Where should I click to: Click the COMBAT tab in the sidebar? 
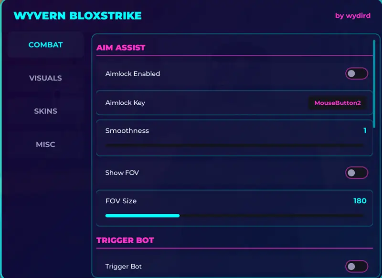pyautogui.click(x=45, y=45)
